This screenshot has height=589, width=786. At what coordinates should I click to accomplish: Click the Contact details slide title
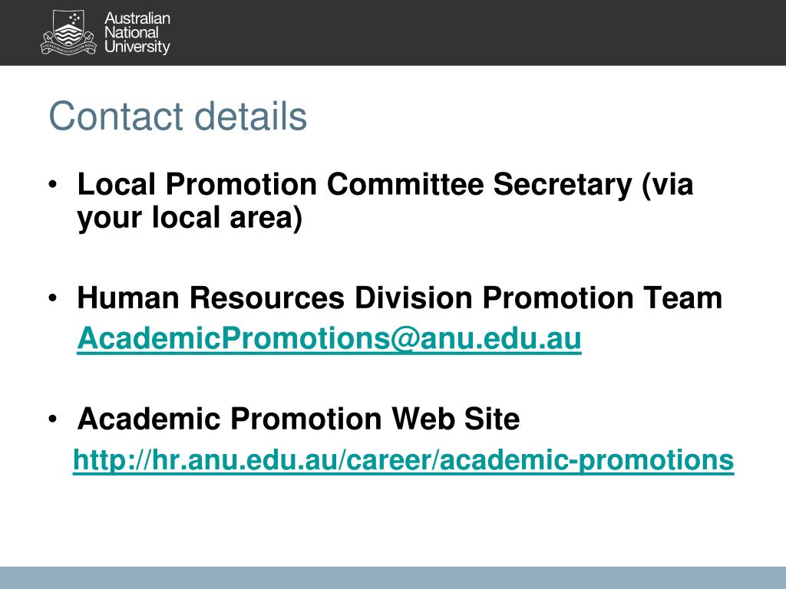177,117
